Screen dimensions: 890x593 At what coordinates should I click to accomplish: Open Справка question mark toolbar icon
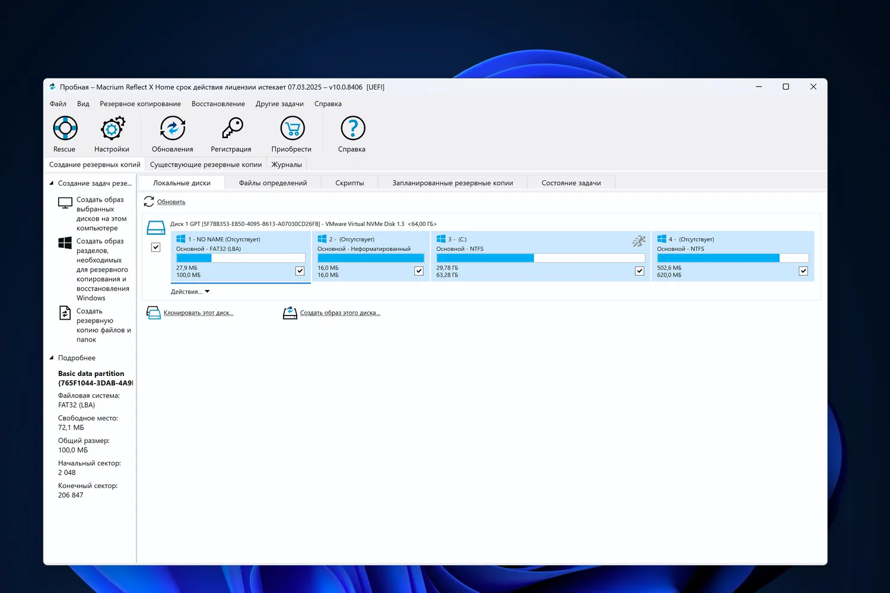click(352, 129)
